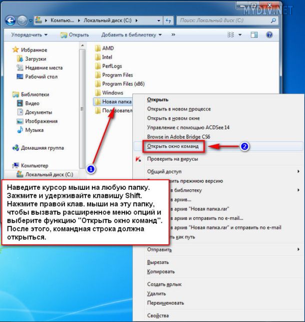Click the change view icon in toolbar
The image size is (305, 322).
[231, 35]
